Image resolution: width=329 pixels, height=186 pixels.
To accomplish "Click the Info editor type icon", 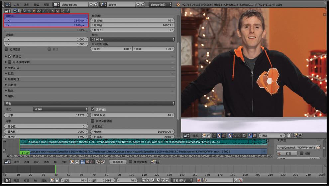I will [8, 4].
